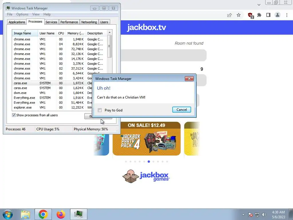Show hidden tray icons arrow
Viewport: 293px width, 220px height.
[243, 215]
